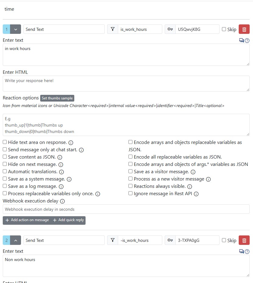Click Add quick reply button
253x283 pixels.
[x=69, y=220]
